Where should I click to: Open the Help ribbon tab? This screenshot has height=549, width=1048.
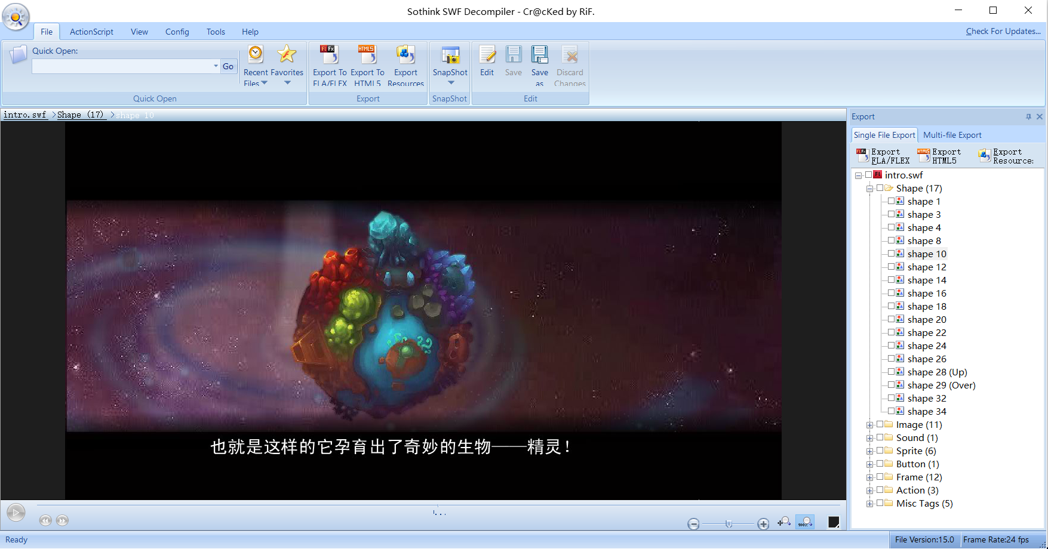250,32
